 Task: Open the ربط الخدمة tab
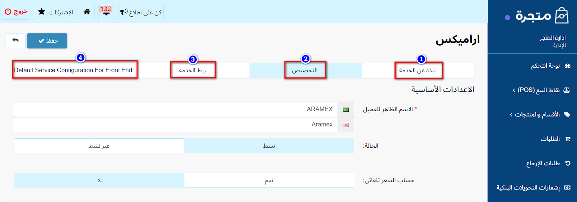click(193, 70)
